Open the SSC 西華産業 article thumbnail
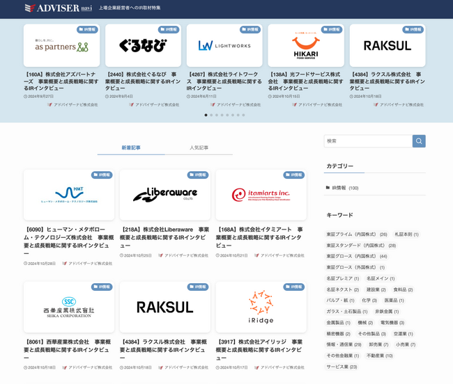 click(69, 307)
